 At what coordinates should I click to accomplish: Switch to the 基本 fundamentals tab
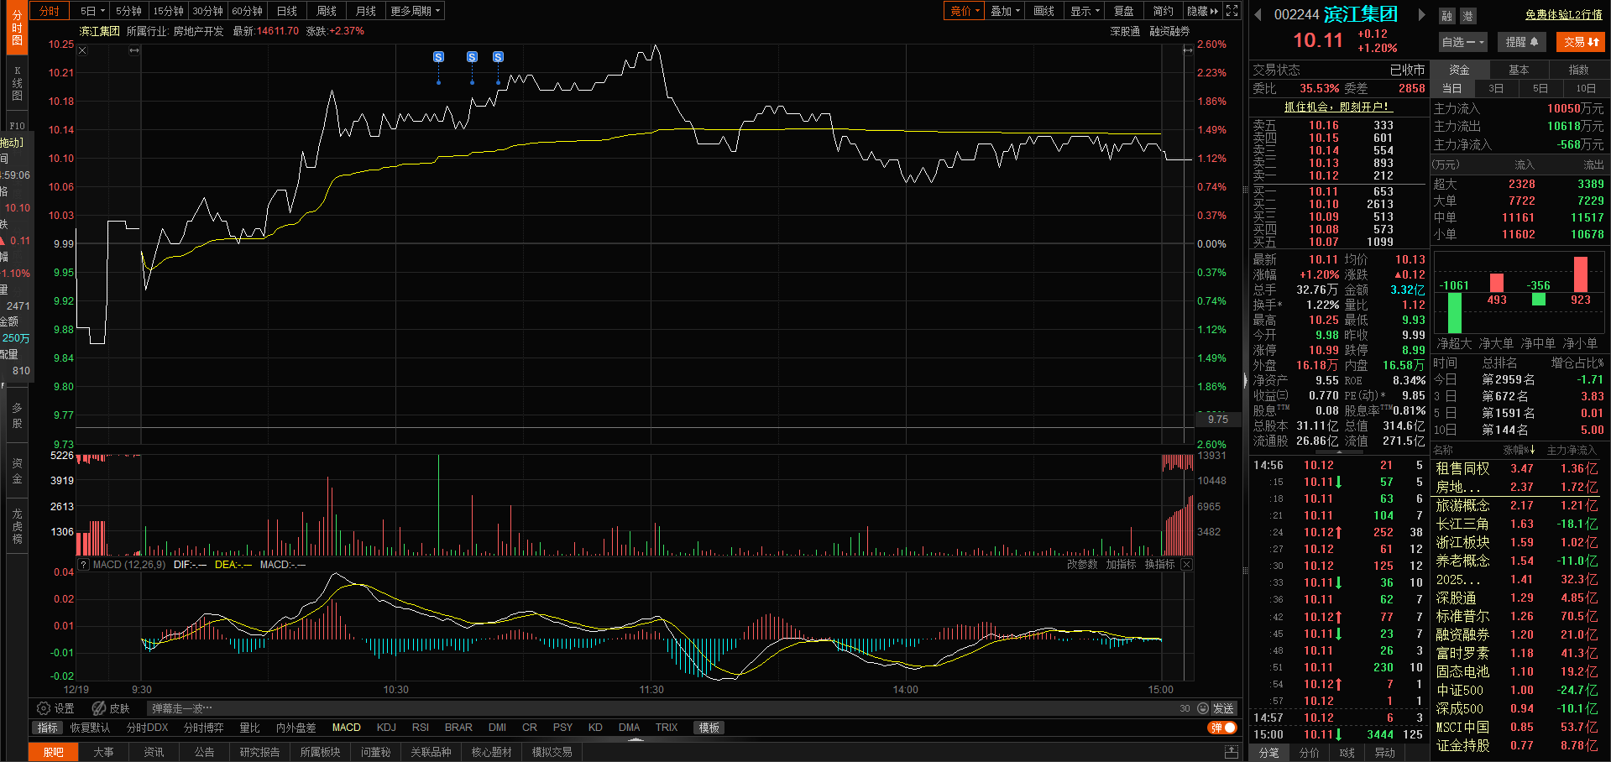tap(1519, 70)
